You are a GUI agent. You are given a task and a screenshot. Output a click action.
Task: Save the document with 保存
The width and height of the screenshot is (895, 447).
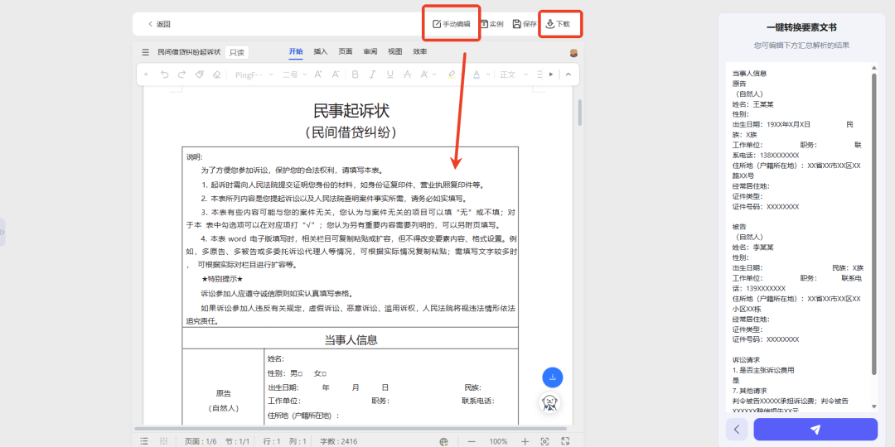tap(525, 24)
